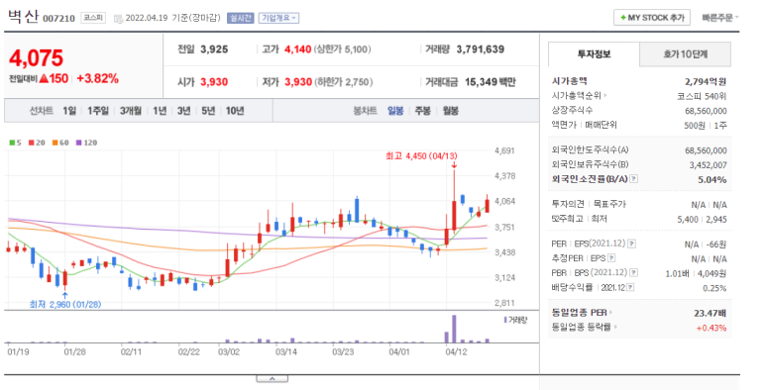Click the 동일업종 PER value 23.47배
This screenshot has width=766, height=390.
pos(711,313)
